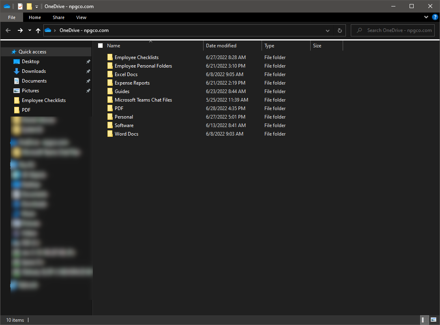This screenshot has height=325, width=440.
Task: Select the Microsoft Teams Chat Files folder icon
Action: 110,100
